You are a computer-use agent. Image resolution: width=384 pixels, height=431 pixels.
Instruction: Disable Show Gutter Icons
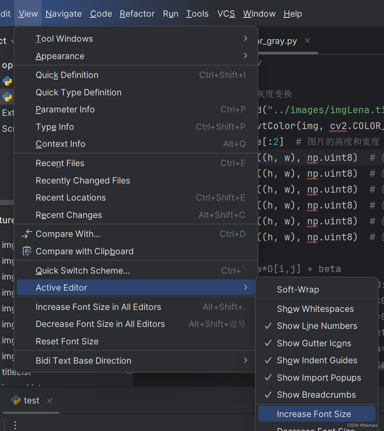click(314, 343)
